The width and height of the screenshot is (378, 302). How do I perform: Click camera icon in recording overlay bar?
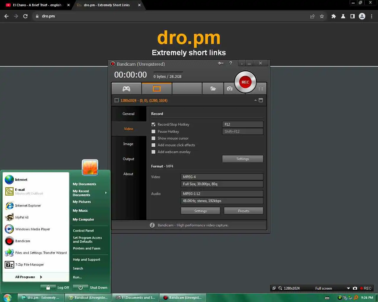click(355, 288)
